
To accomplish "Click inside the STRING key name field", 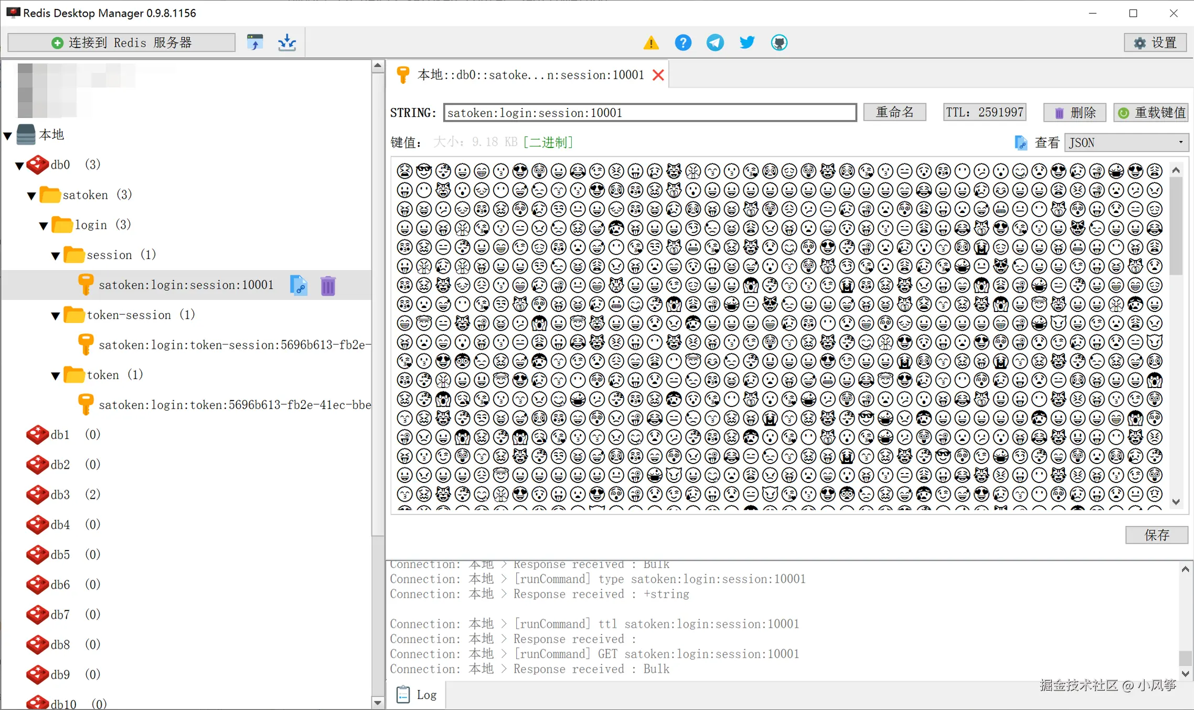I will 649,112.
